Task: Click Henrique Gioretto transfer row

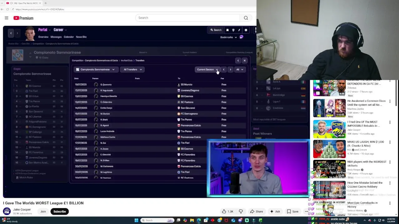Action: pos(160,96)
